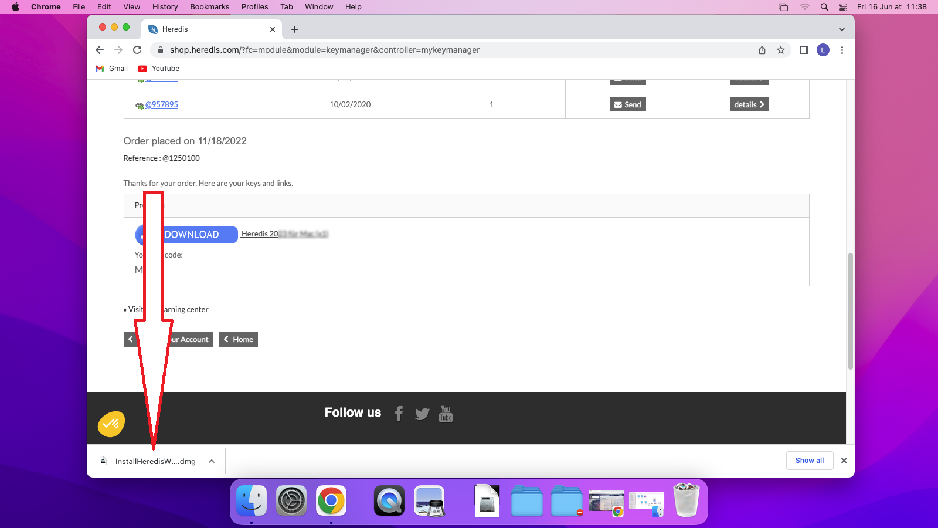
Task: Click the yellow round badge icon
Action: point(111,424)
